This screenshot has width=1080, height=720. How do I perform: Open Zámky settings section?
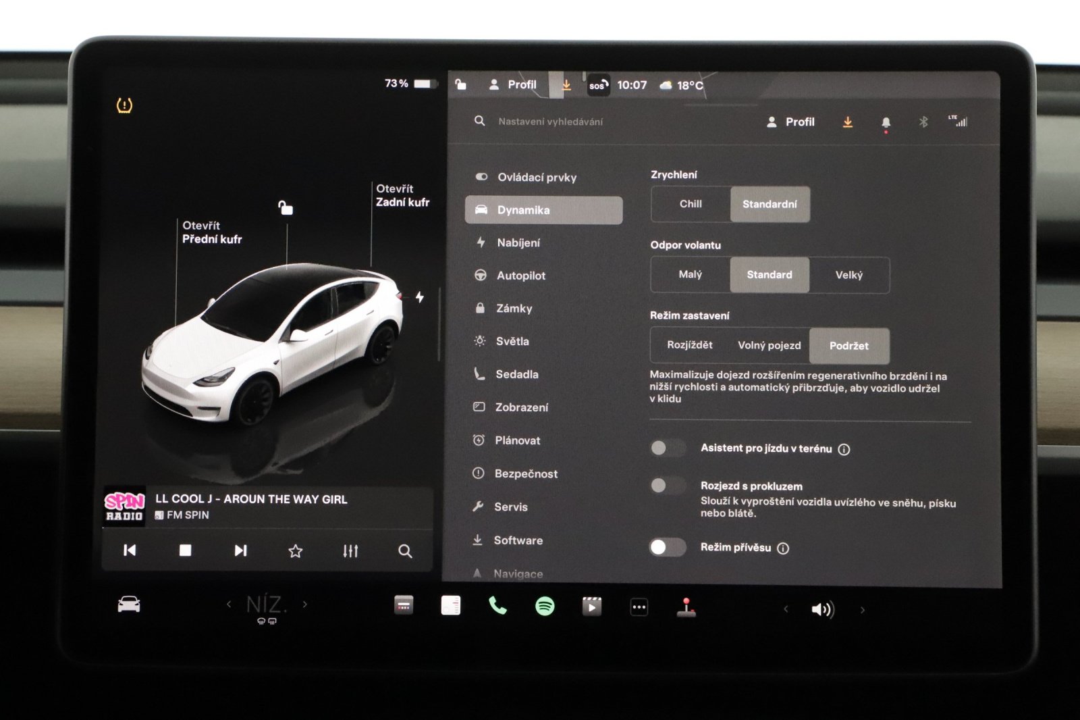click(x=543, y=308)
